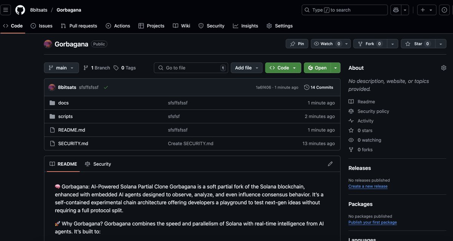This screenshot has height=241, width=453.
Task: Open the repository Settings tab
Action: pyautogui.click(x=280, y=26)
